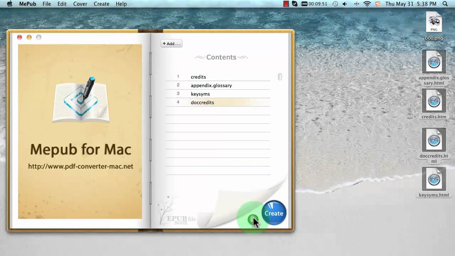Open the Apple menu

click(x=10, y=4)
